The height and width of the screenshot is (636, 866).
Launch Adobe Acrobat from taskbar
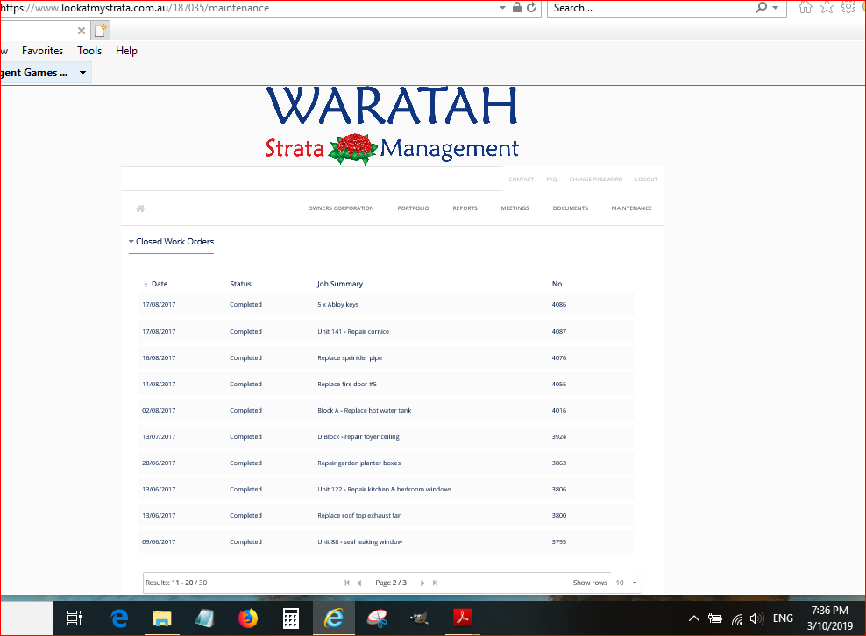[x=462, y=618]
